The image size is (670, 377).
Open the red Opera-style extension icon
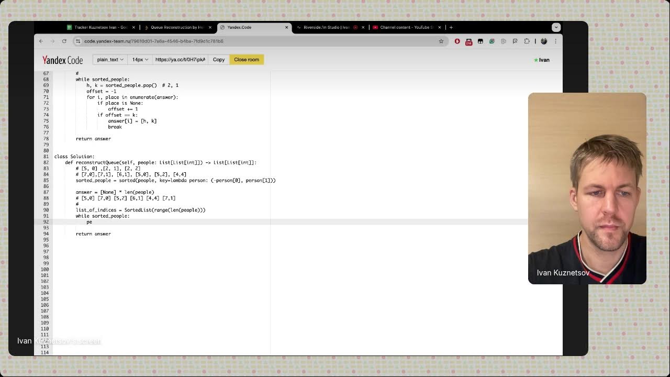click(457, 41)
